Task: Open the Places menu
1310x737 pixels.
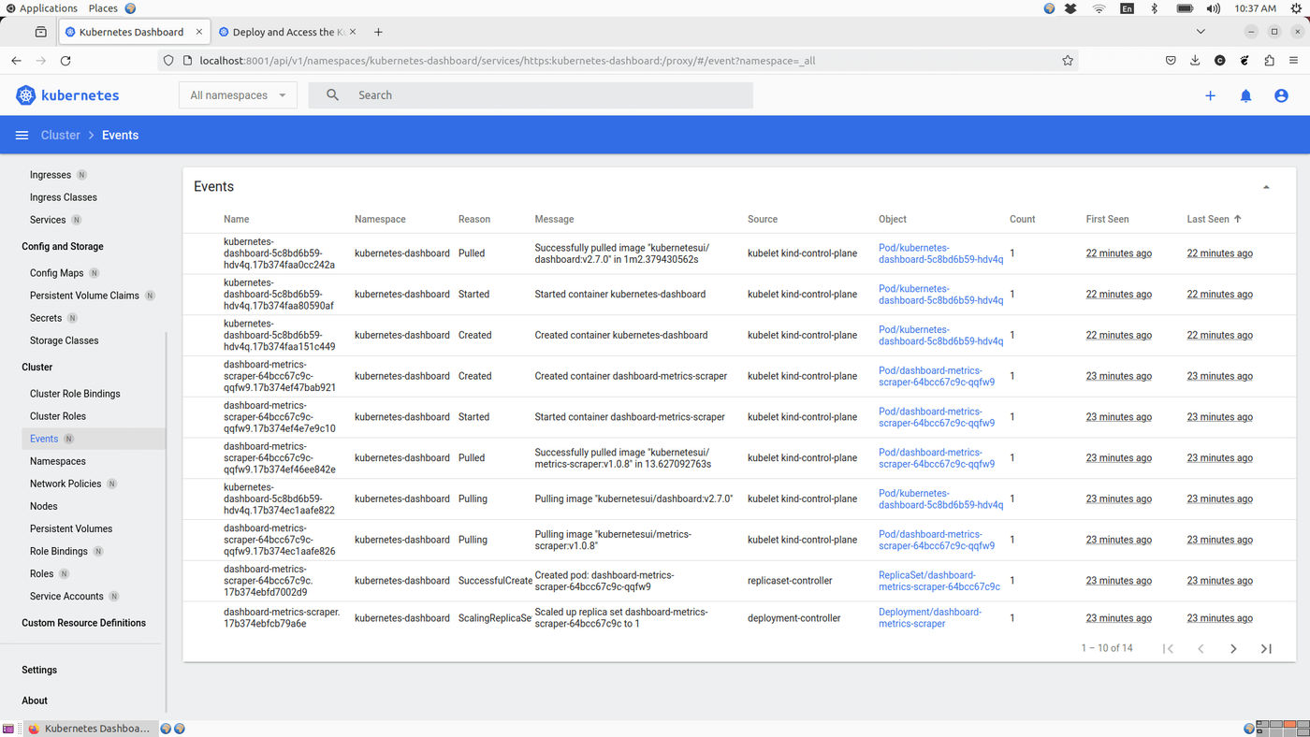Action: [x=103, y=8]
